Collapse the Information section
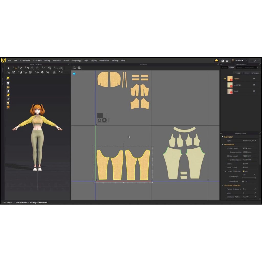Screen dimensions: 262x262 (223, 137)
